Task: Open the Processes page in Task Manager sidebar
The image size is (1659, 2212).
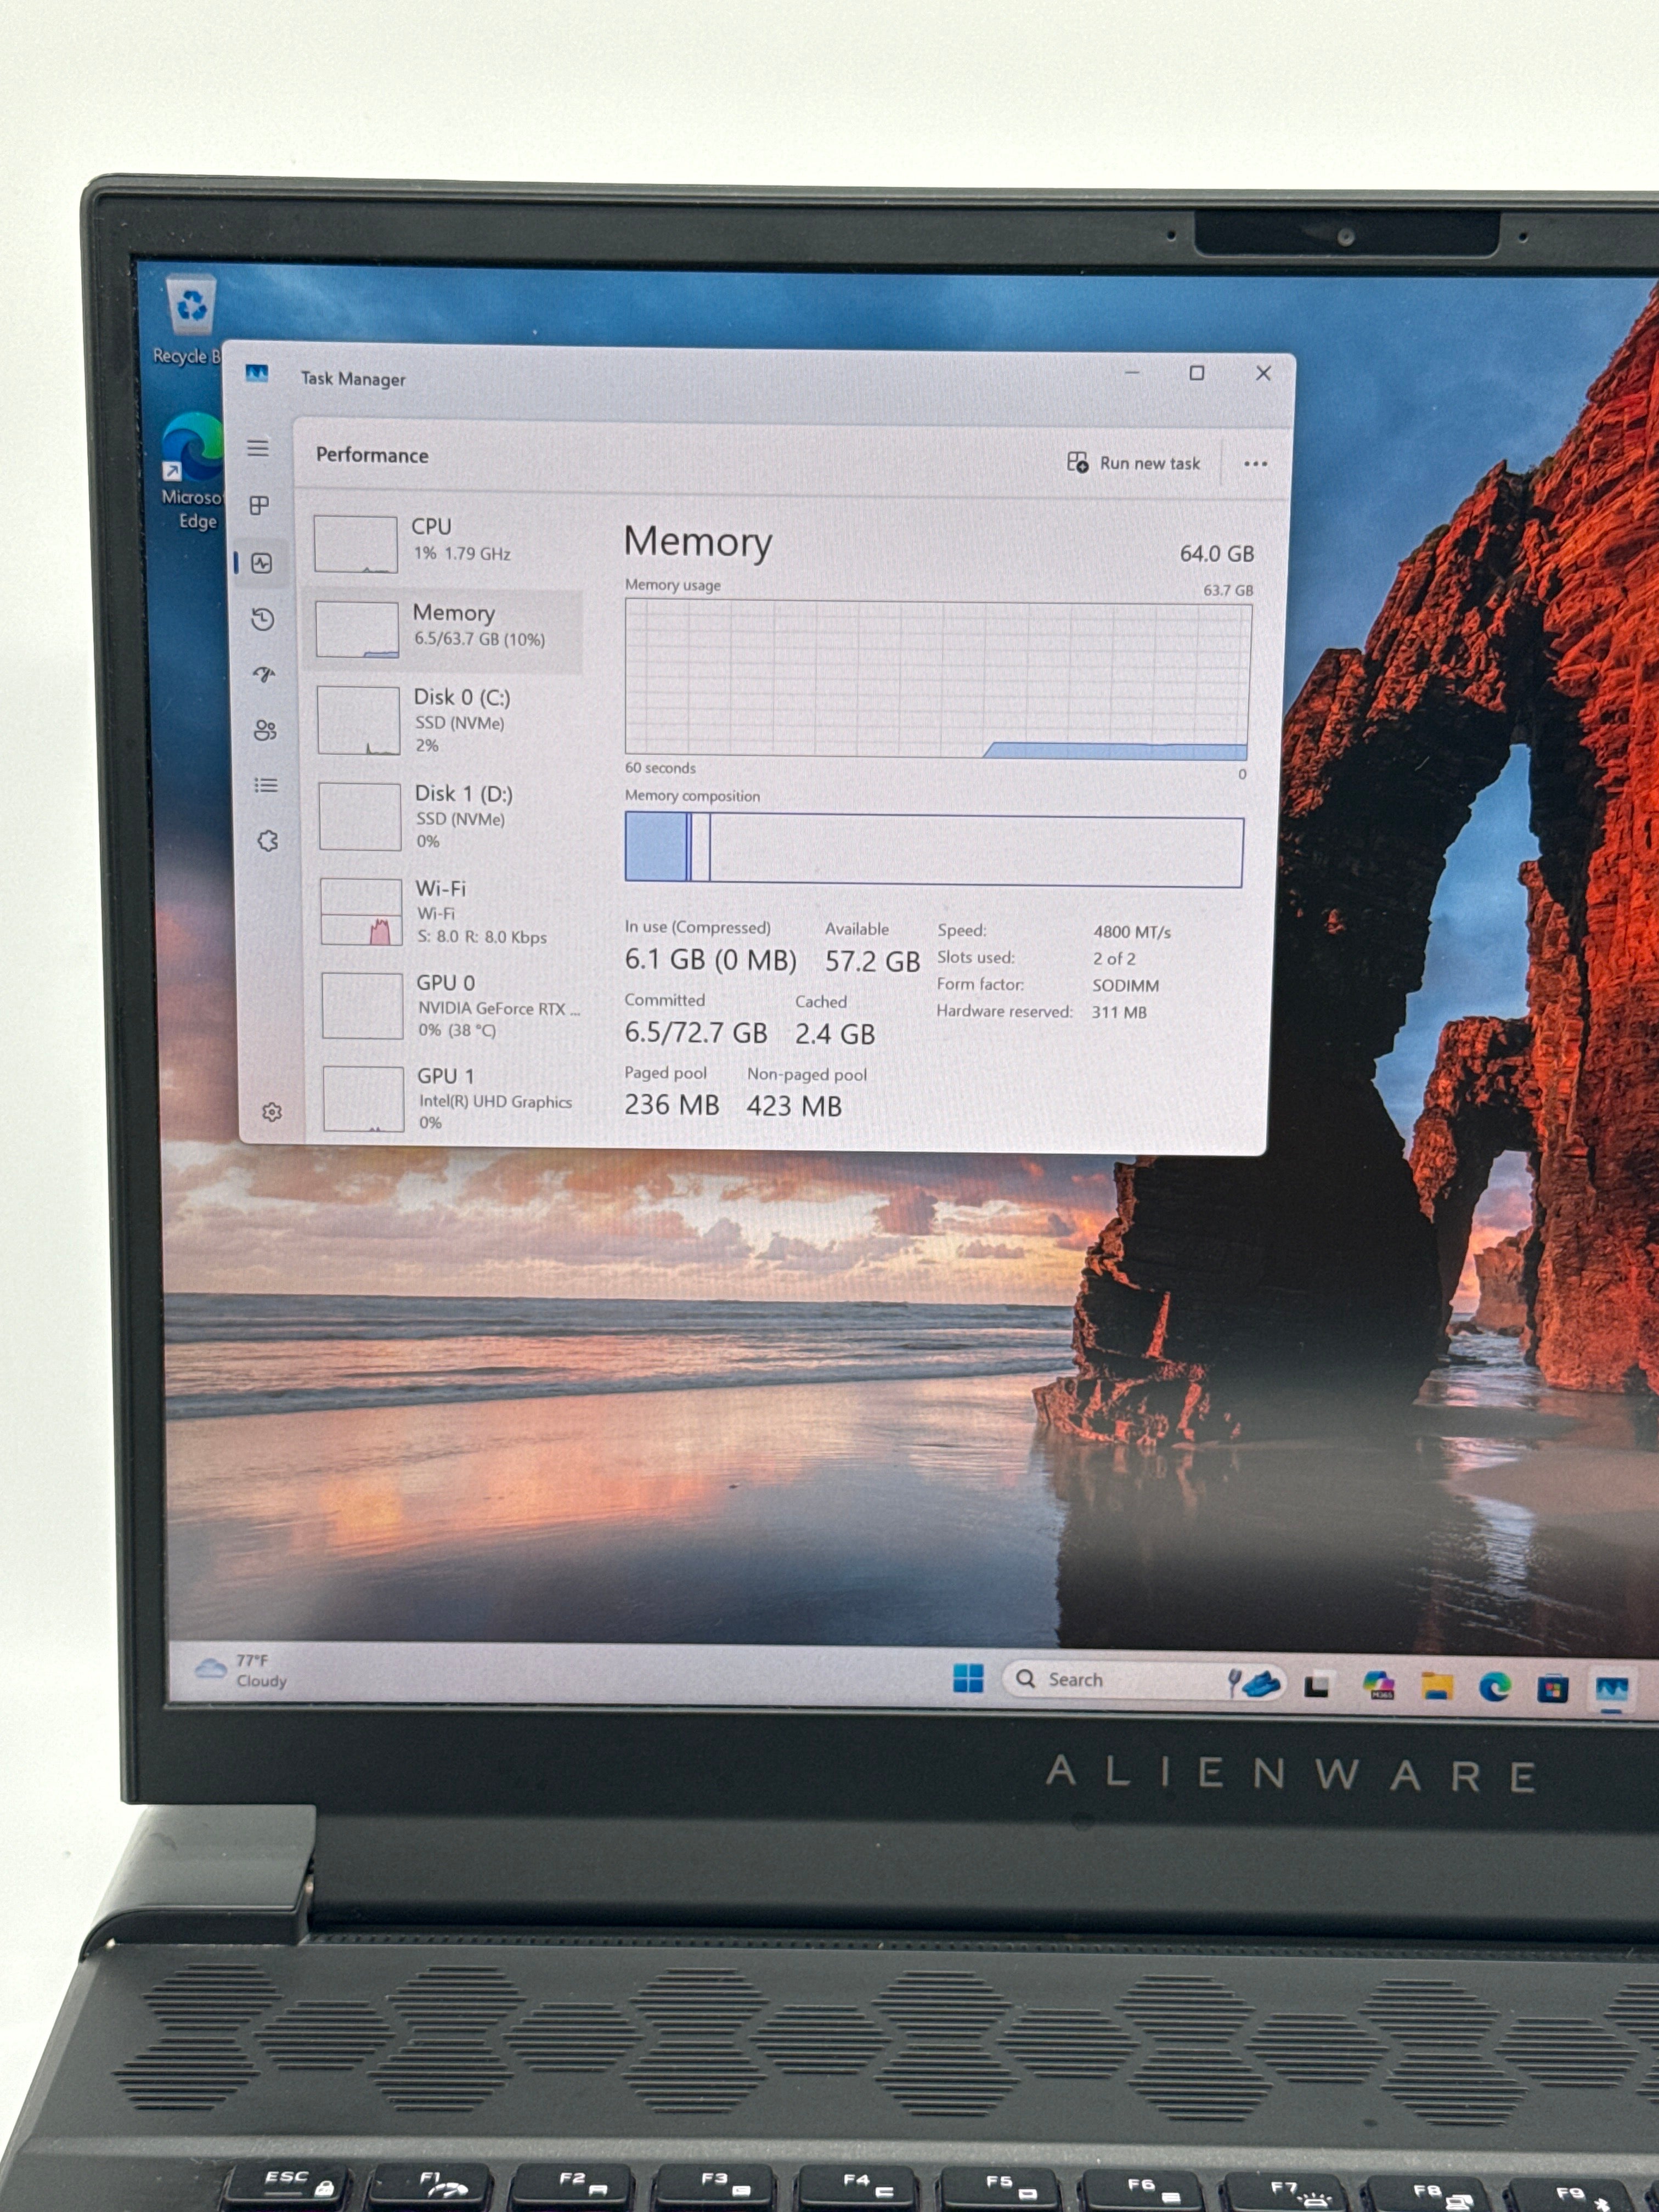Action: 260,505
